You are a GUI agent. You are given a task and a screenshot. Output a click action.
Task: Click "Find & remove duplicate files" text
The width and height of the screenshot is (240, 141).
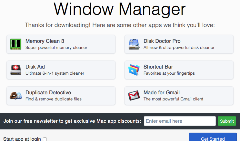click(54, 99)
